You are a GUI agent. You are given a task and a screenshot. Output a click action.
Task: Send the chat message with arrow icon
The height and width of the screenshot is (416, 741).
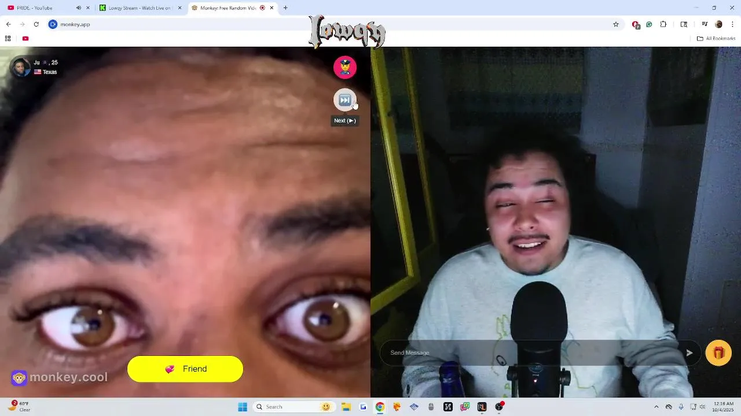pyautogui.click(x=689, y=353)
